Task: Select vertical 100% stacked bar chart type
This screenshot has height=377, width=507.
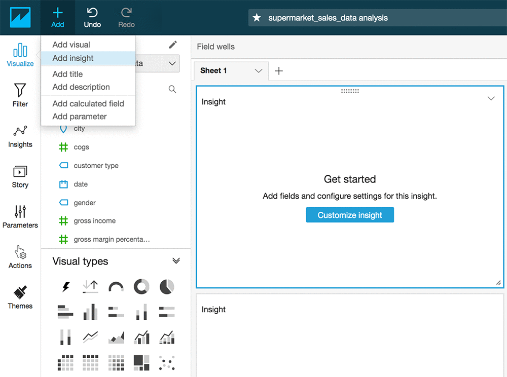Action: pyautogui.click(x=65, y=337)
